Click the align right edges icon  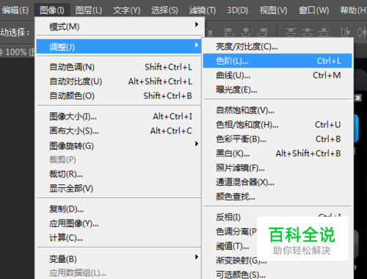pos(262,32)
